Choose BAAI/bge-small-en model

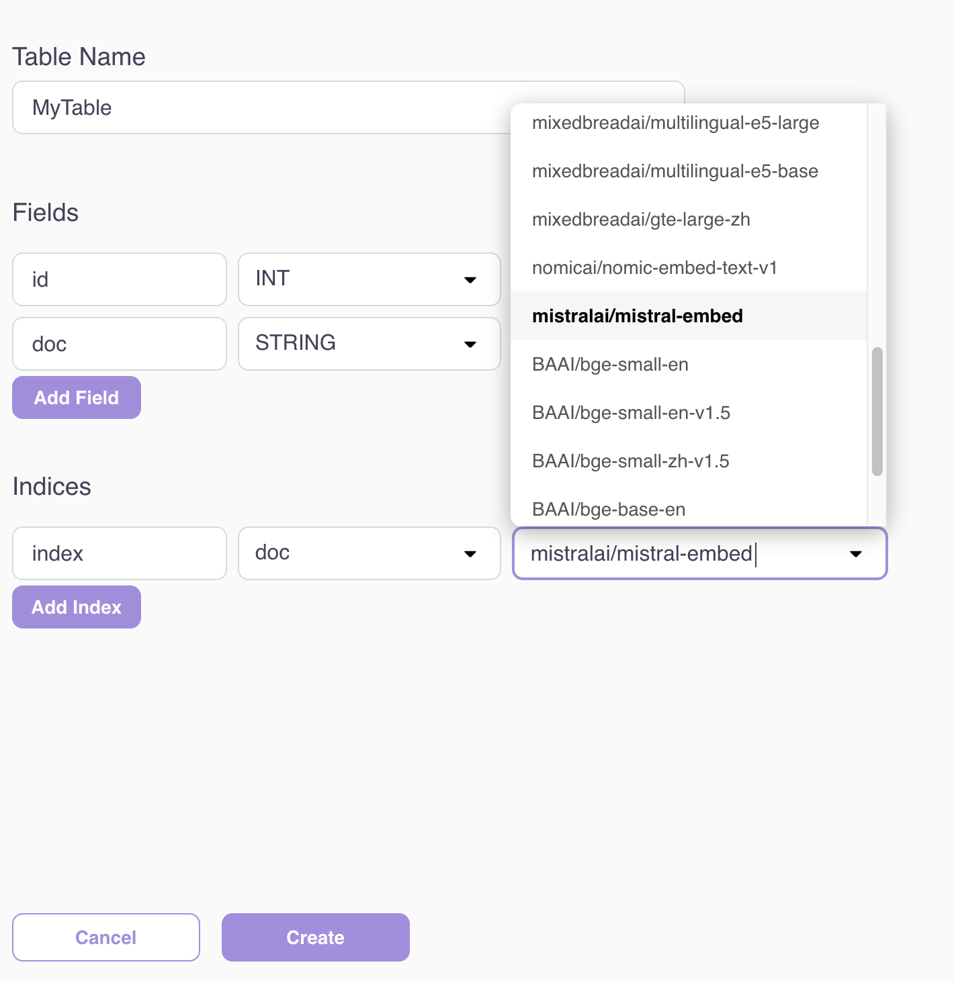tap(610, 365)
